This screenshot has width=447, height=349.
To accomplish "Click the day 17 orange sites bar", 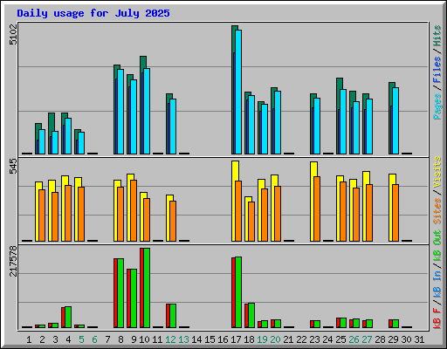I will click(238, 211).
